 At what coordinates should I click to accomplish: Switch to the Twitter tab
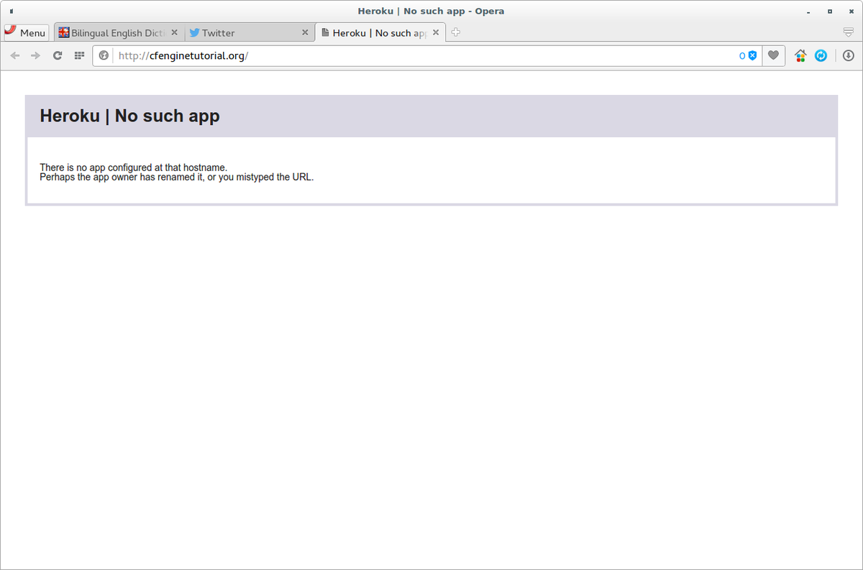coord(249,32)
